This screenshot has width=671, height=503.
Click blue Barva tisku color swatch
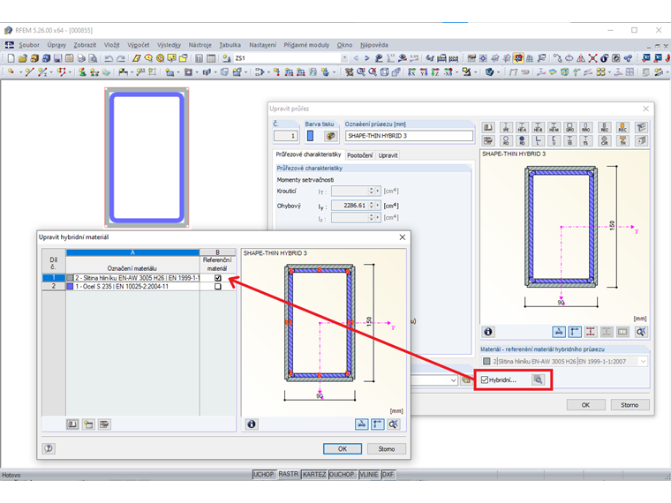310,136
